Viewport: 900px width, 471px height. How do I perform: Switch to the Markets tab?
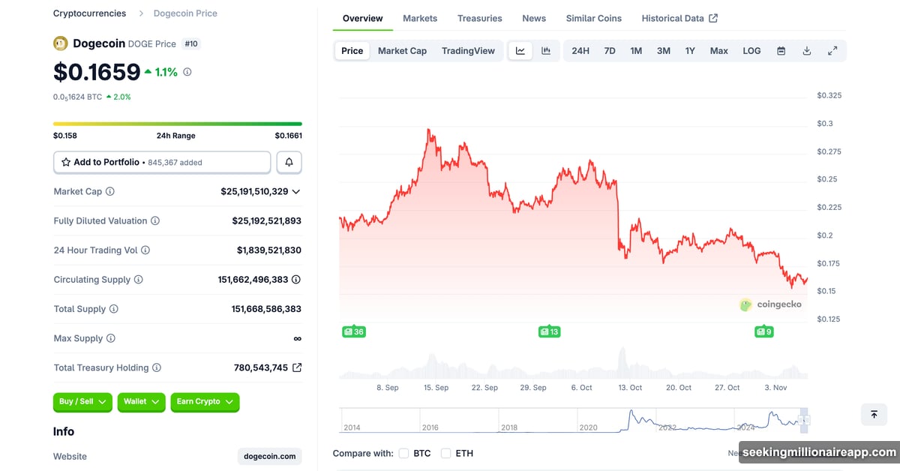[420, 18]
